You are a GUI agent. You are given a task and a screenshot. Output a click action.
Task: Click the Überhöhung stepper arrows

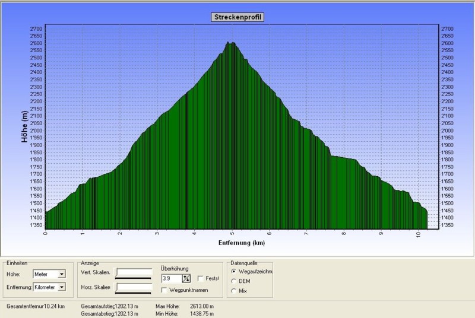tap(186, 278)
